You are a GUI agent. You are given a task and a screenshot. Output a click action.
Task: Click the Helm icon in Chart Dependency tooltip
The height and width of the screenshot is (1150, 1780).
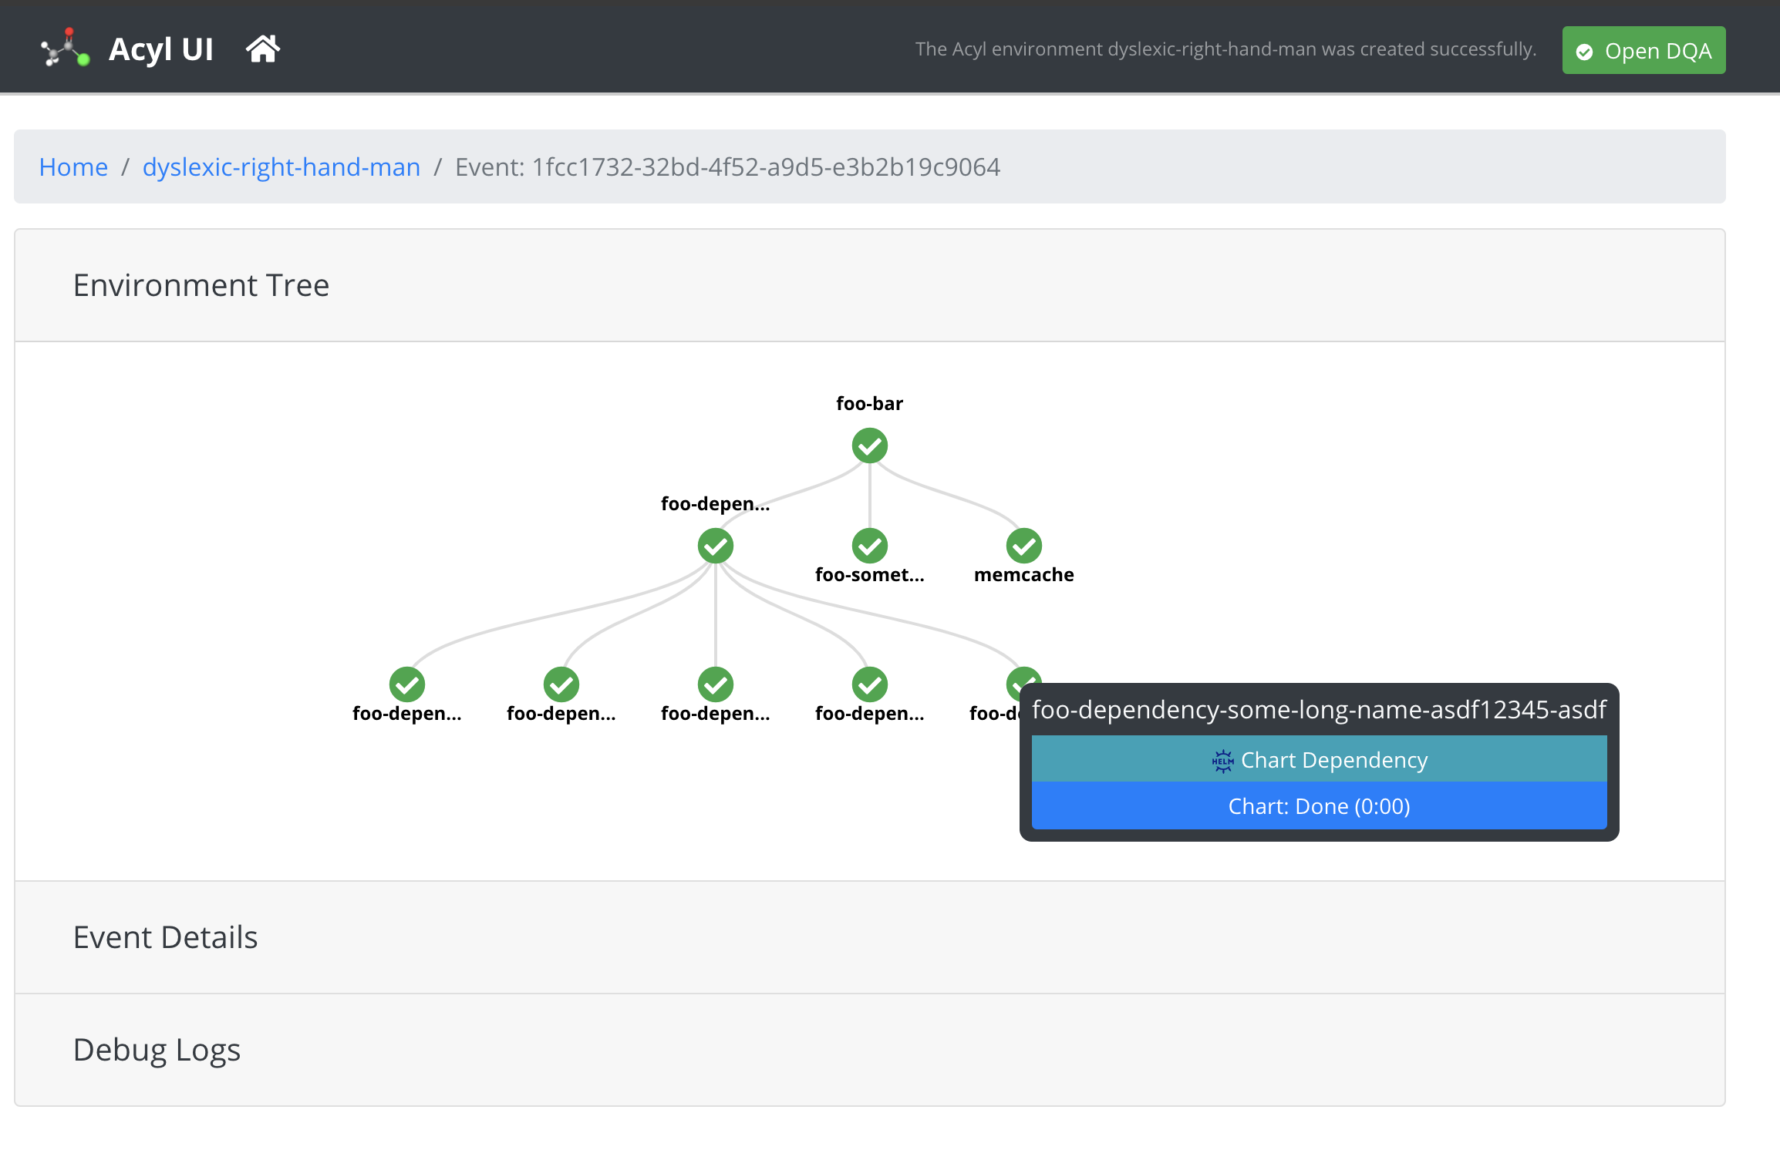(1222, 761)
